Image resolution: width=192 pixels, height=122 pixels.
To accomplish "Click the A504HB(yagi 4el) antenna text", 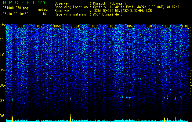I will [x=108, y=14].
